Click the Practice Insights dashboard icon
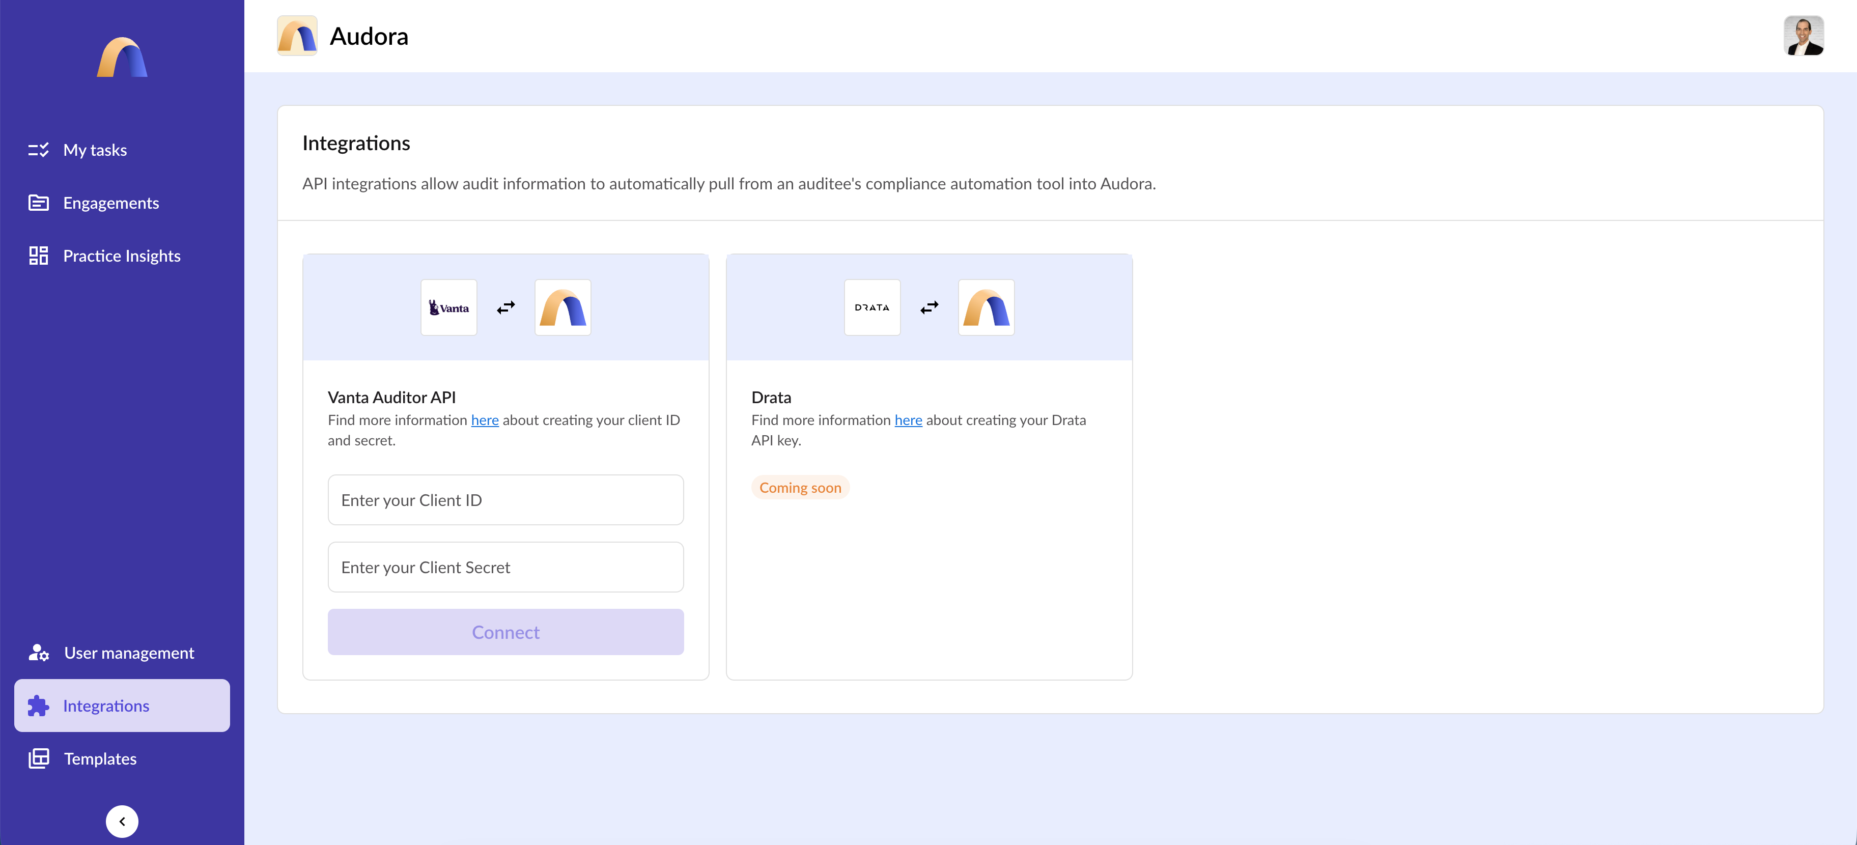Image resolution: width=1857 pixels, height=845 pixels. pos(38,256)
